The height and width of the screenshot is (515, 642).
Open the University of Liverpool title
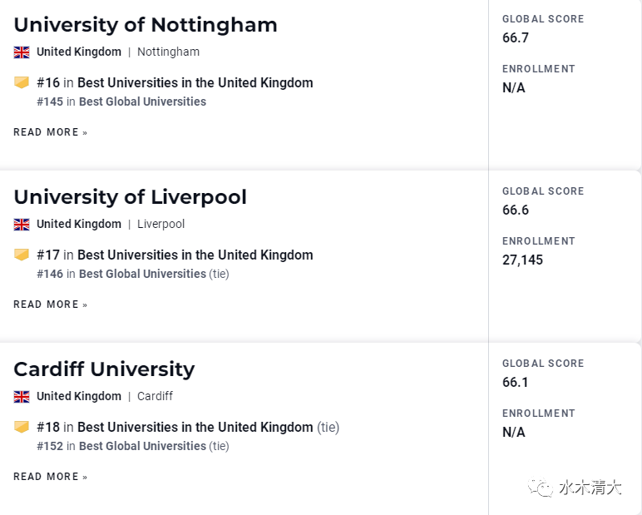131,196
